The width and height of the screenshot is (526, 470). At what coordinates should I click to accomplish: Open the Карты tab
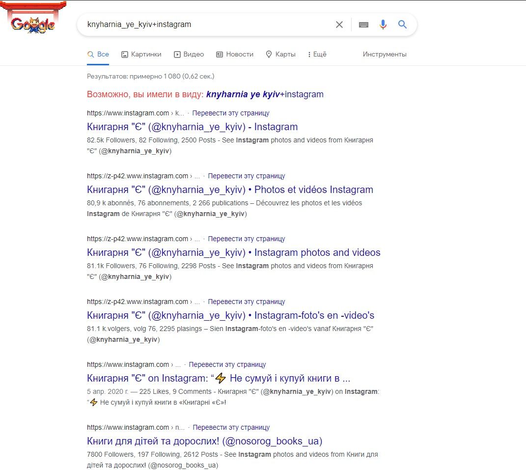click(x=281, y=55)
